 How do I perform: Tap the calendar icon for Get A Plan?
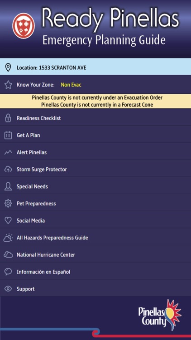[8, 135]
